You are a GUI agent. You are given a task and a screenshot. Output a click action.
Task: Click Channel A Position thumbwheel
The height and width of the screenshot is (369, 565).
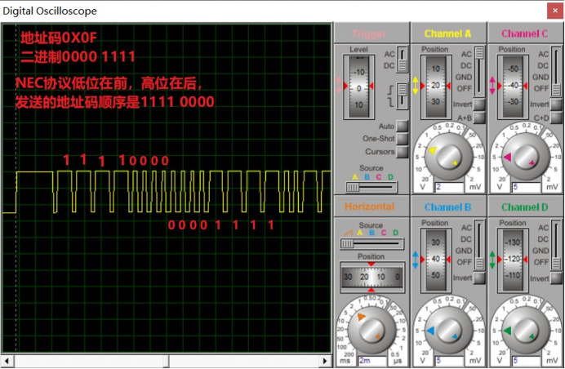435,87
